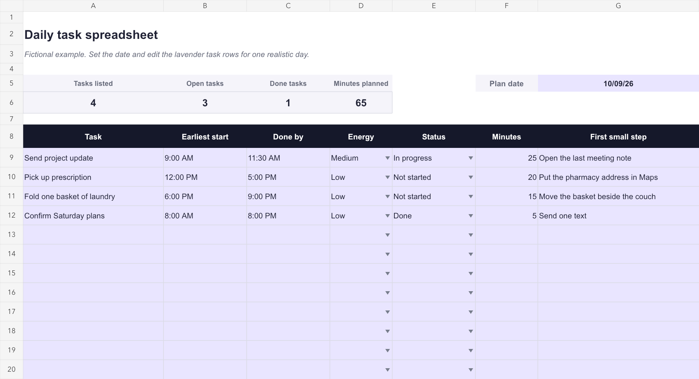Open Energy dropdown for Send project update

pos(387,158)
